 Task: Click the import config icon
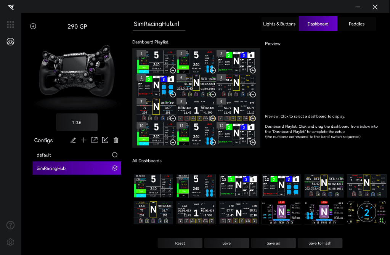click(x=105, y=140)
